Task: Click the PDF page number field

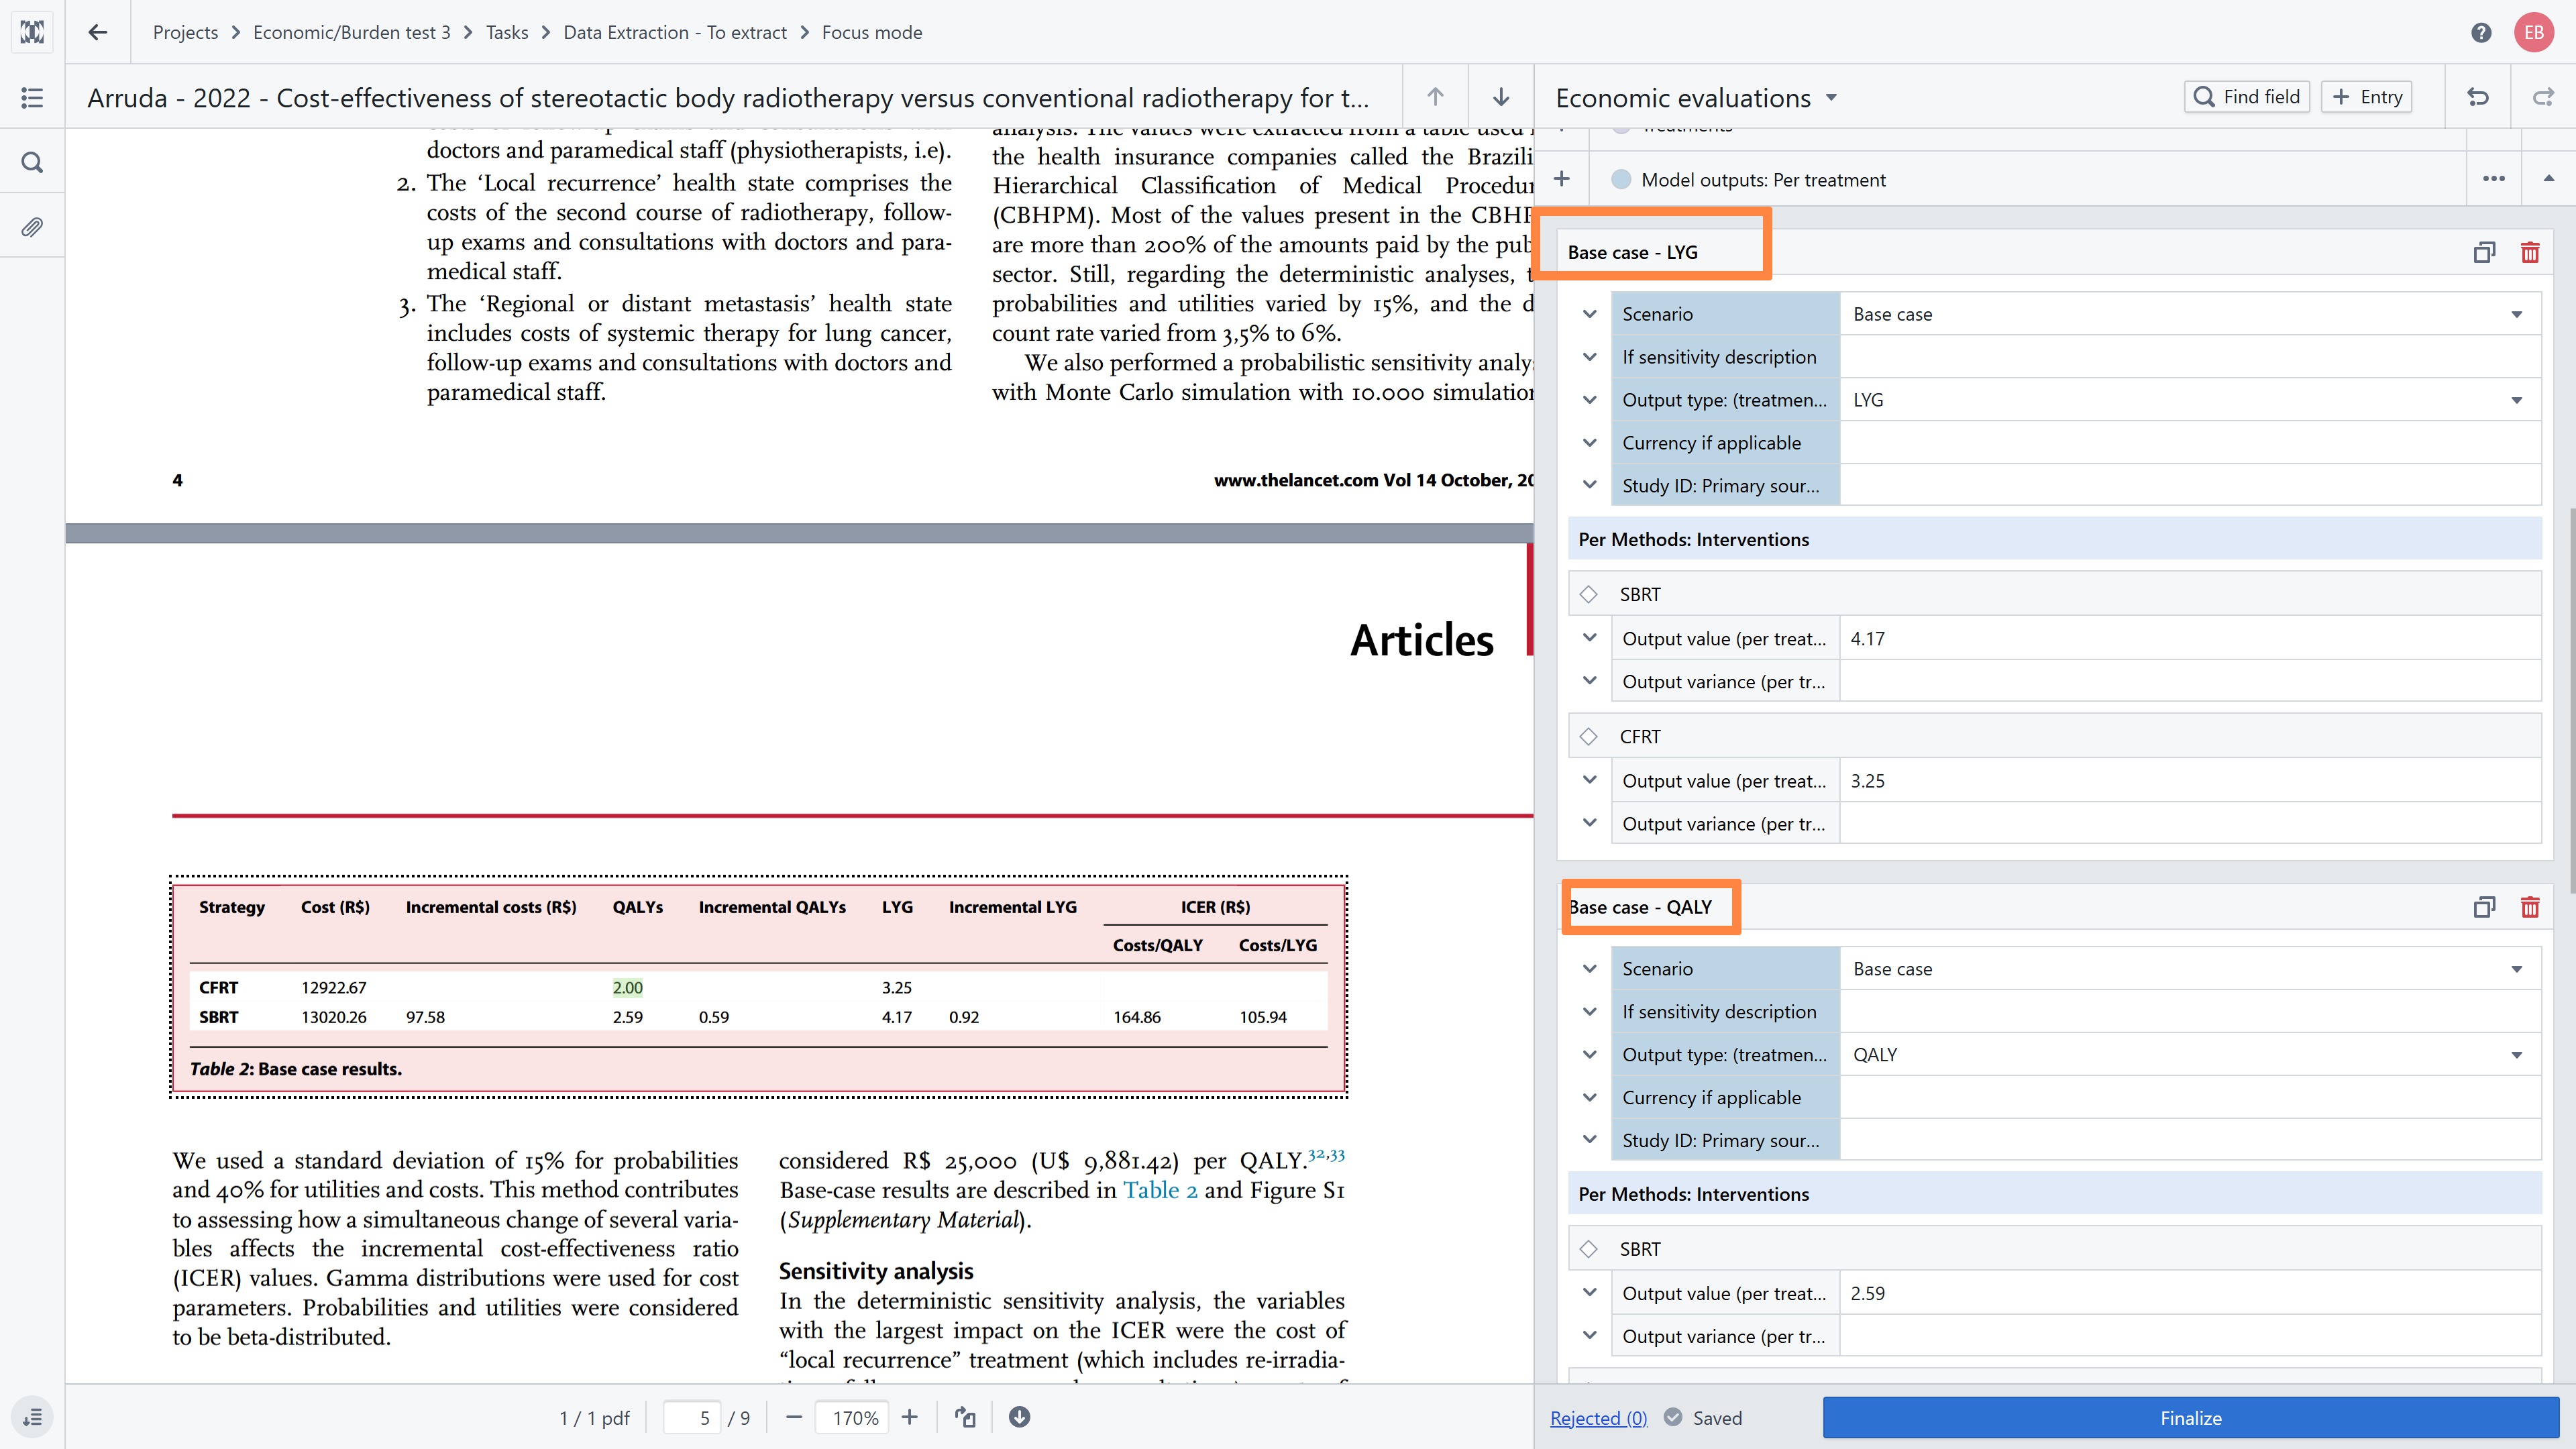Action: pos(692,1418)
